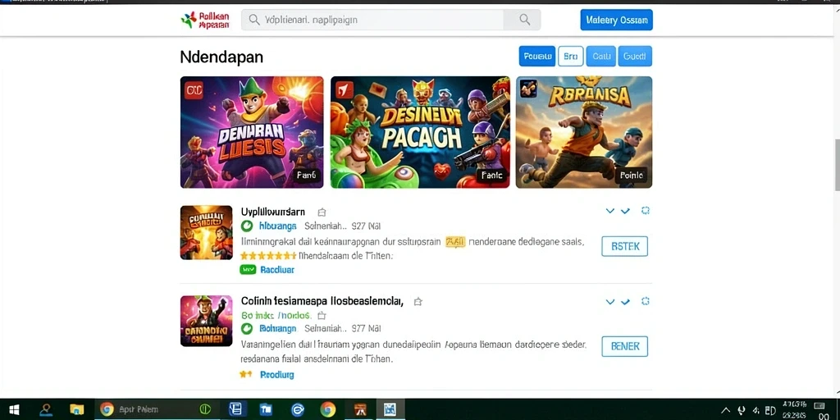Image resolution: width=840 pixels, height=420 pixels.
Task: Open the 'Desinelde Pacagh' game banner
Action: pyautogui.click(x=420, y=132)
